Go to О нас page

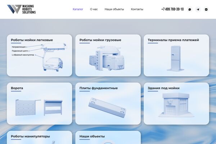click(x=94, y=9)
